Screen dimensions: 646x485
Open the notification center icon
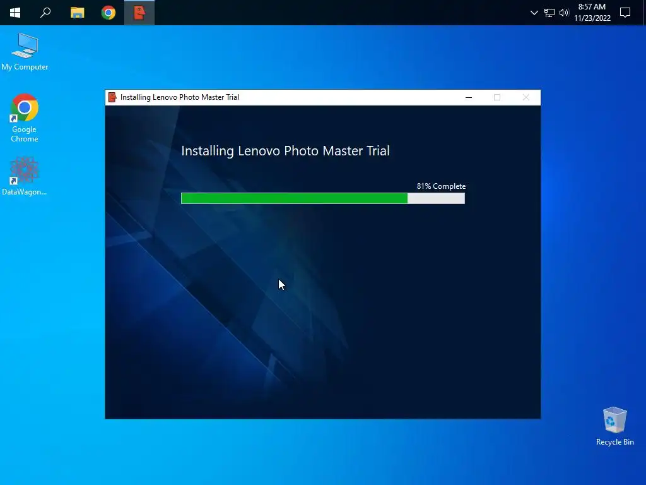click(x=625, y=13)
